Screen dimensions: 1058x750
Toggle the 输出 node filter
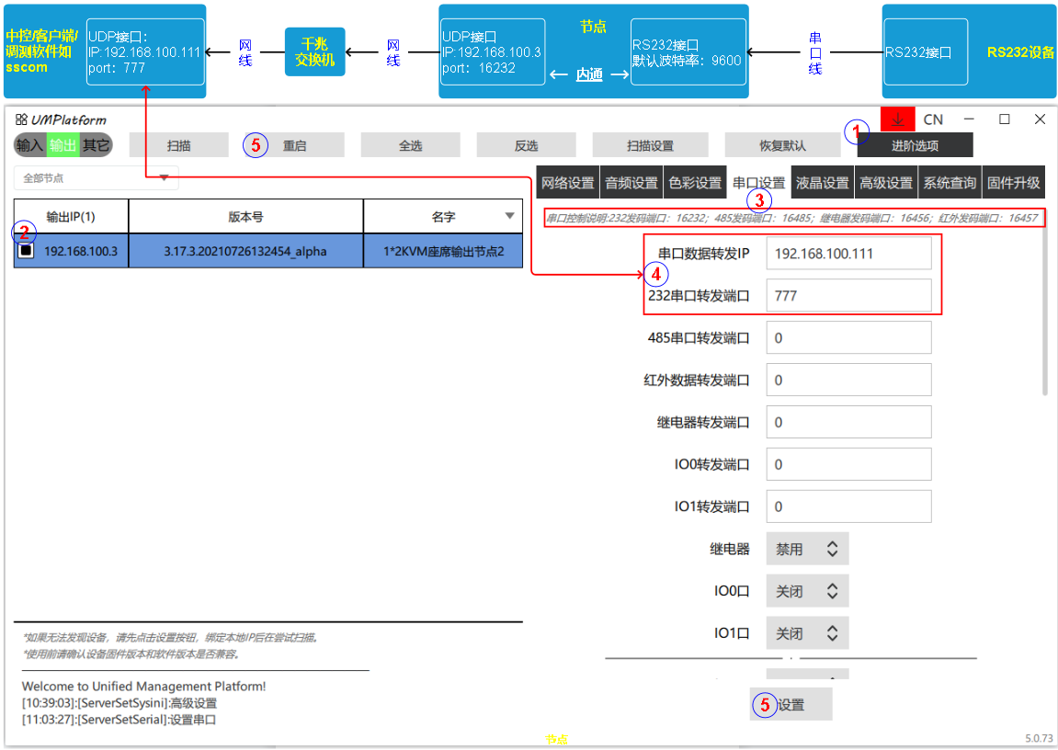(x=63, y=145)
